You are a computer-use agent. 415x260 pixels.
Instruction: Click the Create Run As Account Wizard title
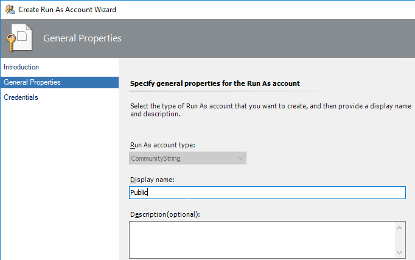67,10
